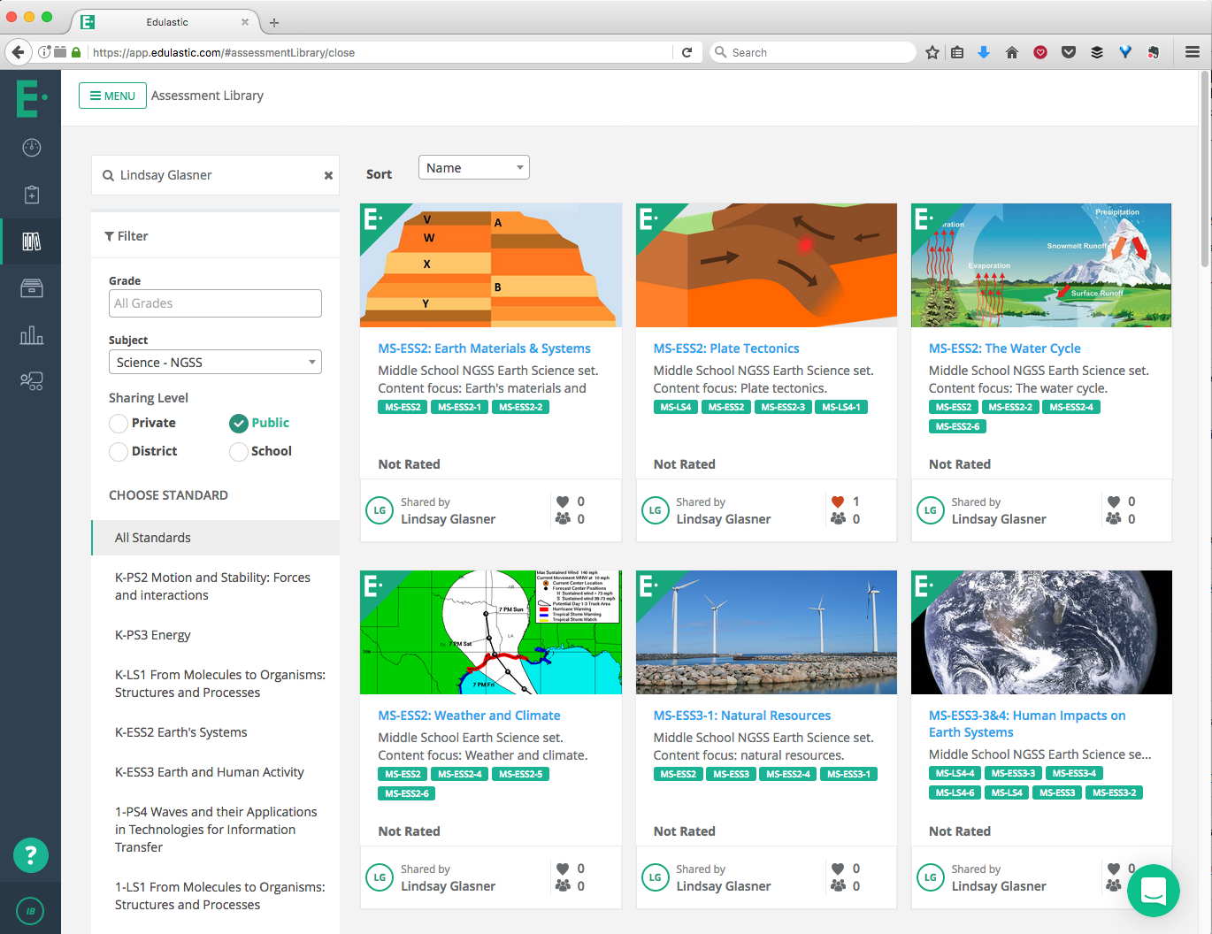Open the Item Bank archive icon
The width and height of the screenshot is (1212, 934).
coord(31,288)
